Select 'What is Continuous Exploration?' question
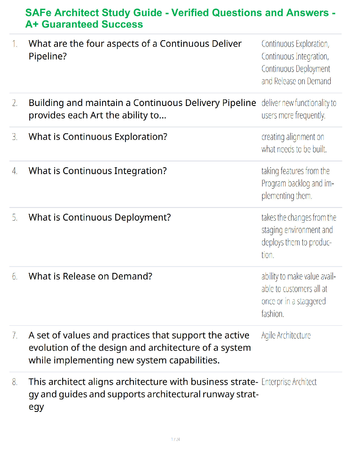351x455 pixels. 98,137
